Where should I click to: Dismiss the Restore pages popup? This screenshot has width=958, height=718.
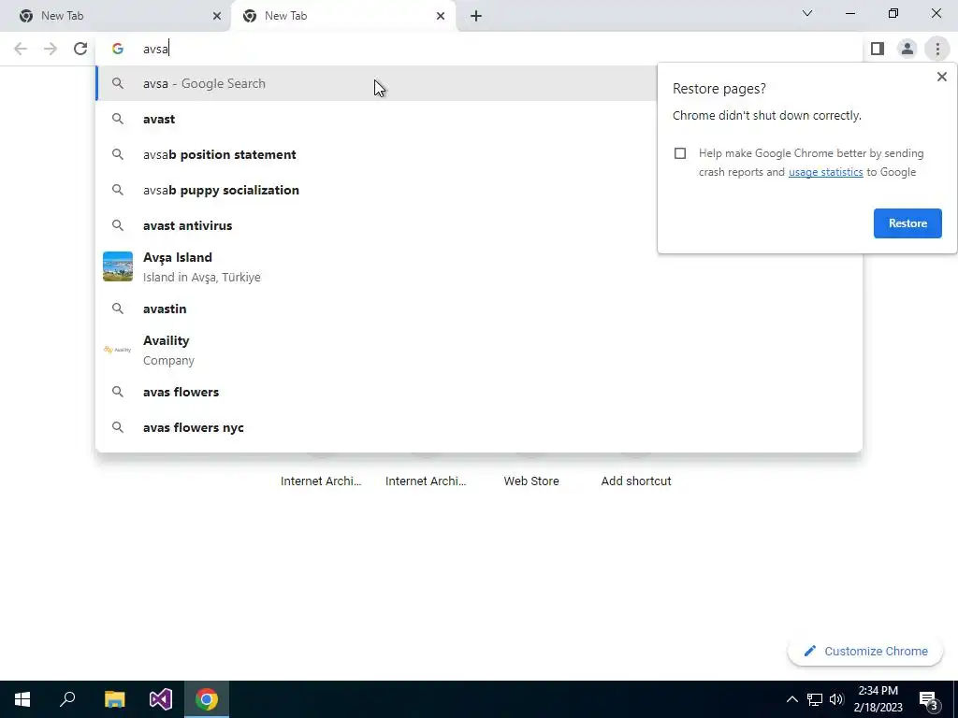click(941, 77)
